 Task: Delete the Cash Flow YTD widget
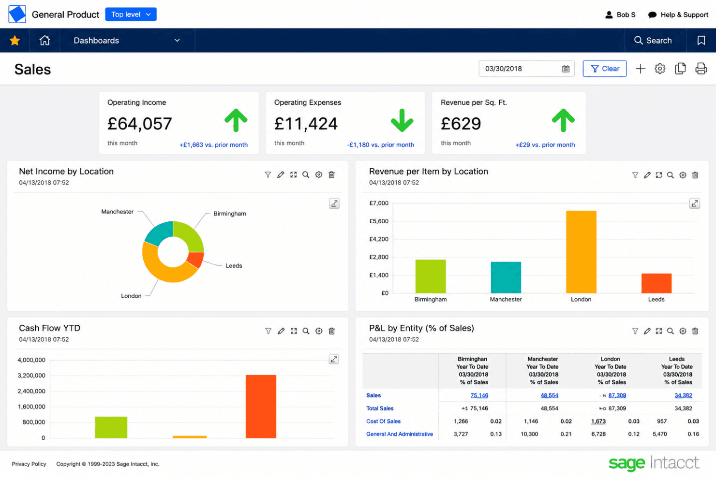[332, 331]
